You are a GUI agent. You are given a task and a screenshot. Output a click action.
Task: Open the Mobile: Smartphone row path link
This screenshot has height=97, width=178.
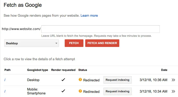click(5, 91)
